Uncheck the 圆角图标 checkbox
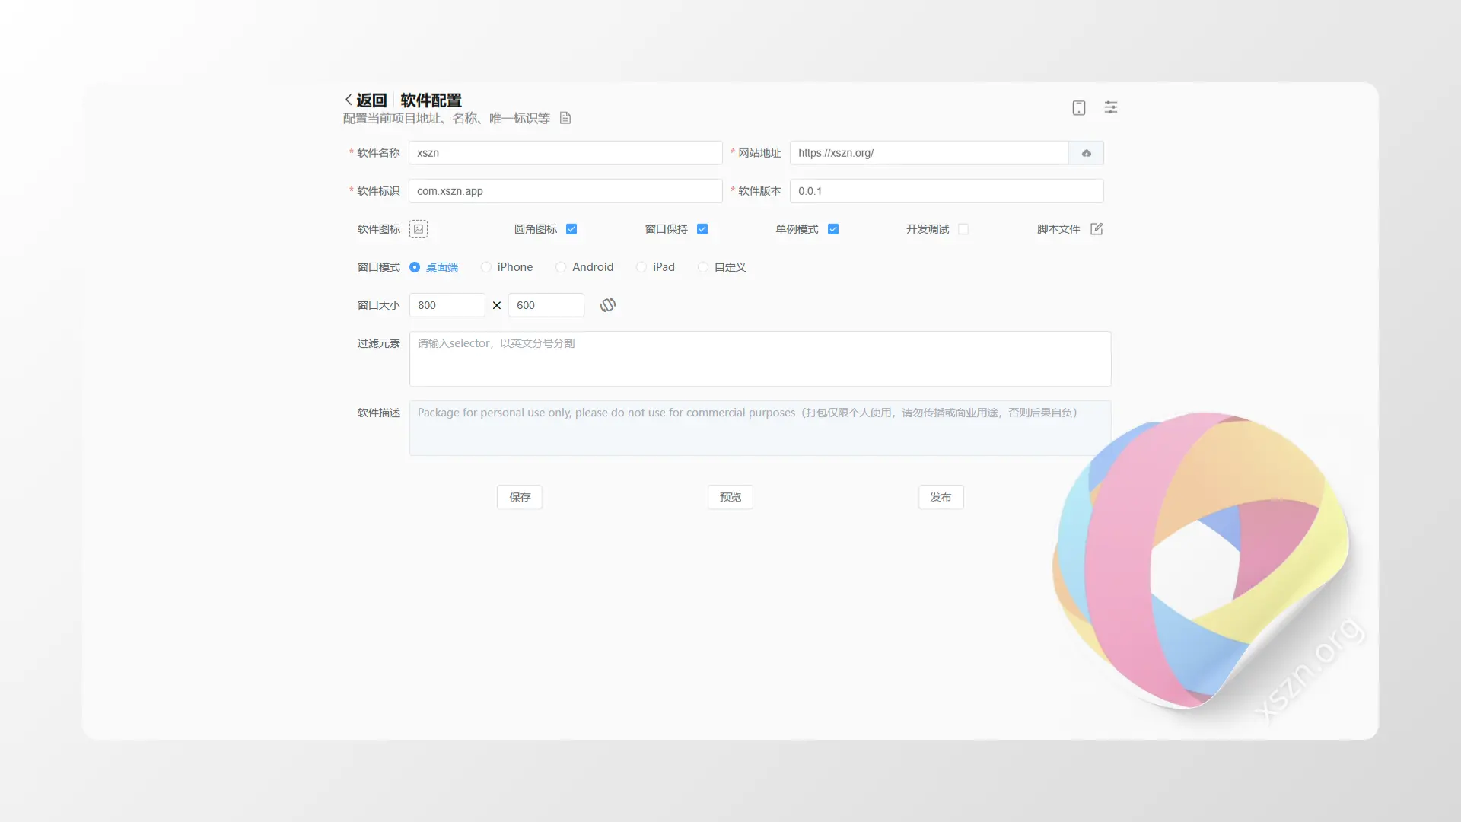The image size is (1461, 822). [571, 229]
